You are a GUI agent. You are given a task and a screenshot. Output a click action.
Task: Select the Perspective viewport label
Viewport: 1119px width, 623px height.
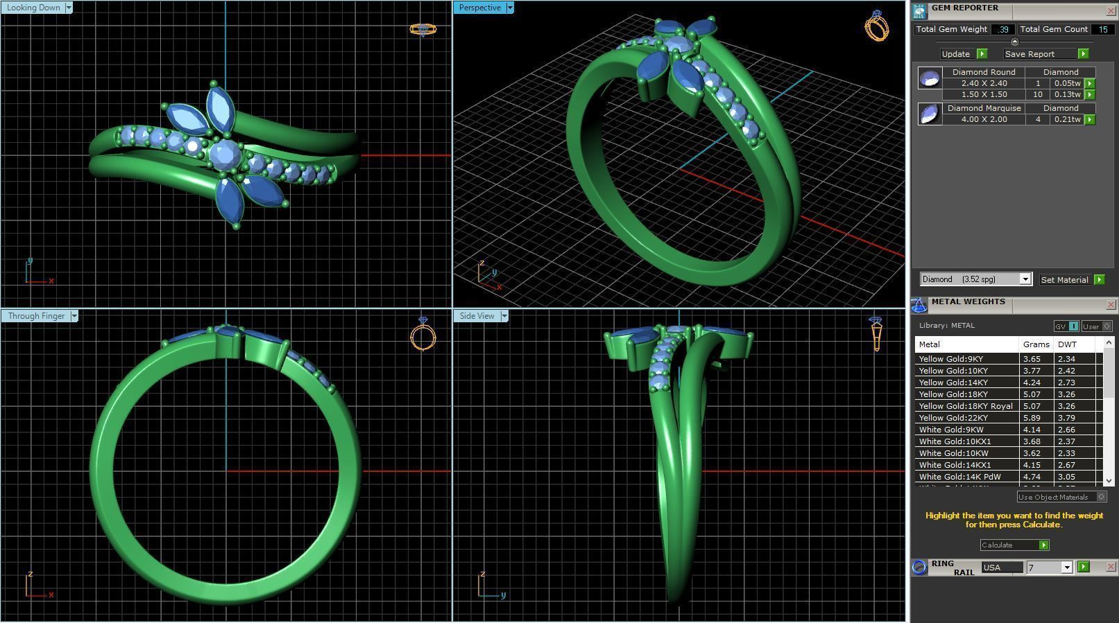pos(480,8)
